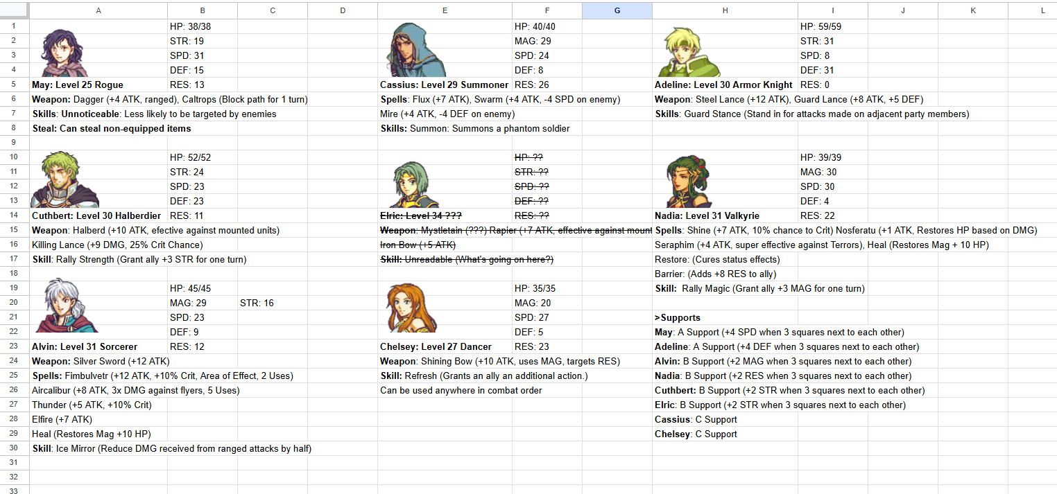
Task: Click cell 'SPD: 31' for May
Action: tap(202, 55)
